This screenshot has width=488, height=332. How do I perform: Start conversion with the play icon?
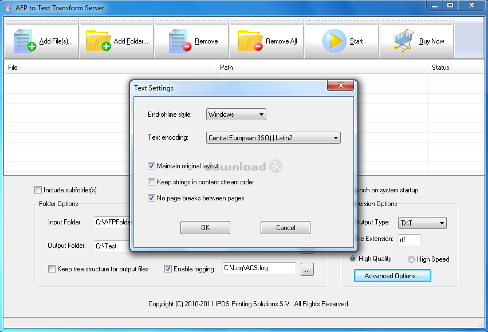pyautogui.click(x=334, y=41)
